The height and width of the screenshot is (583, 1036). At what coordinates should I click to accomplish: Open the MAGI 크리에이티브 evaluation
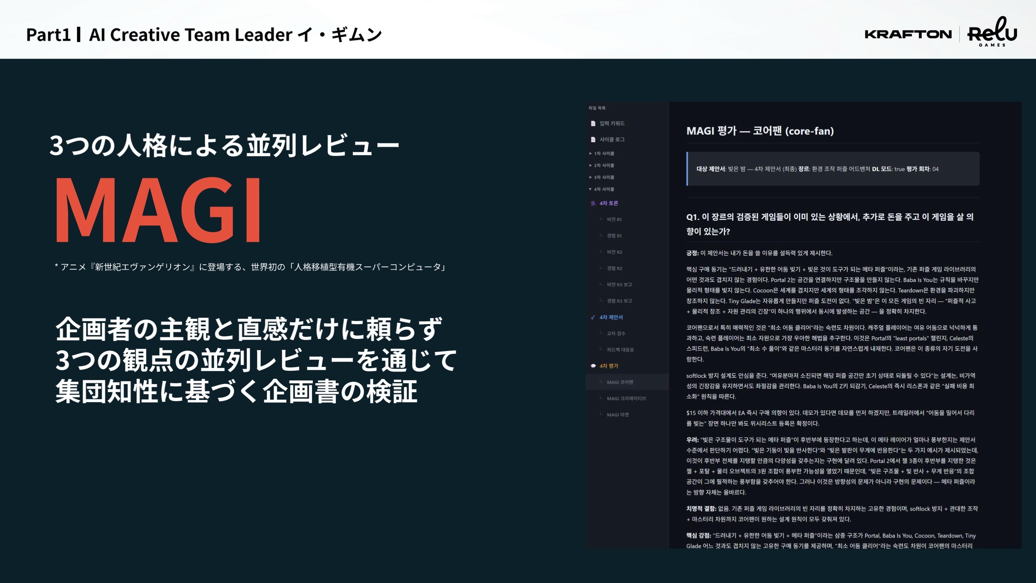click(626, 398)
